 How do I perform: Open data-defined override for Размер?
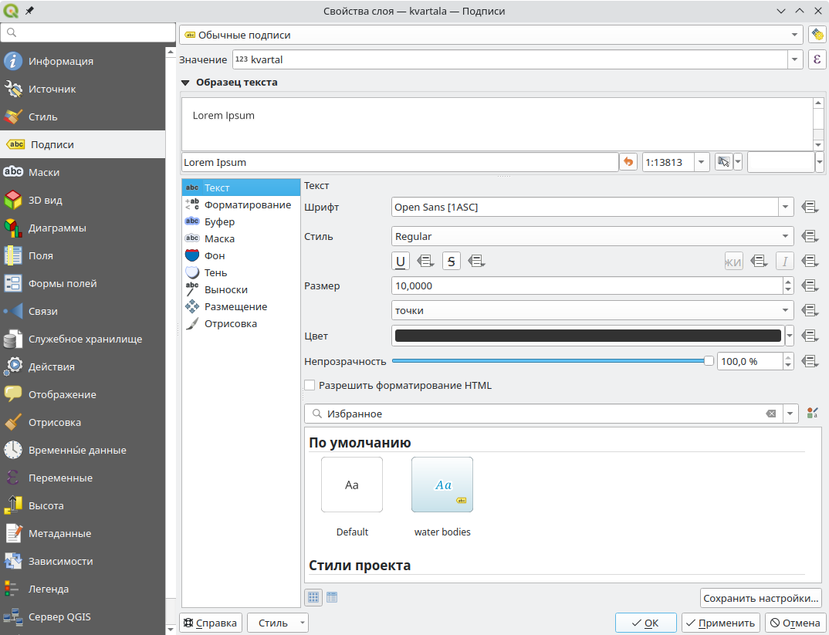pos(810,285)
